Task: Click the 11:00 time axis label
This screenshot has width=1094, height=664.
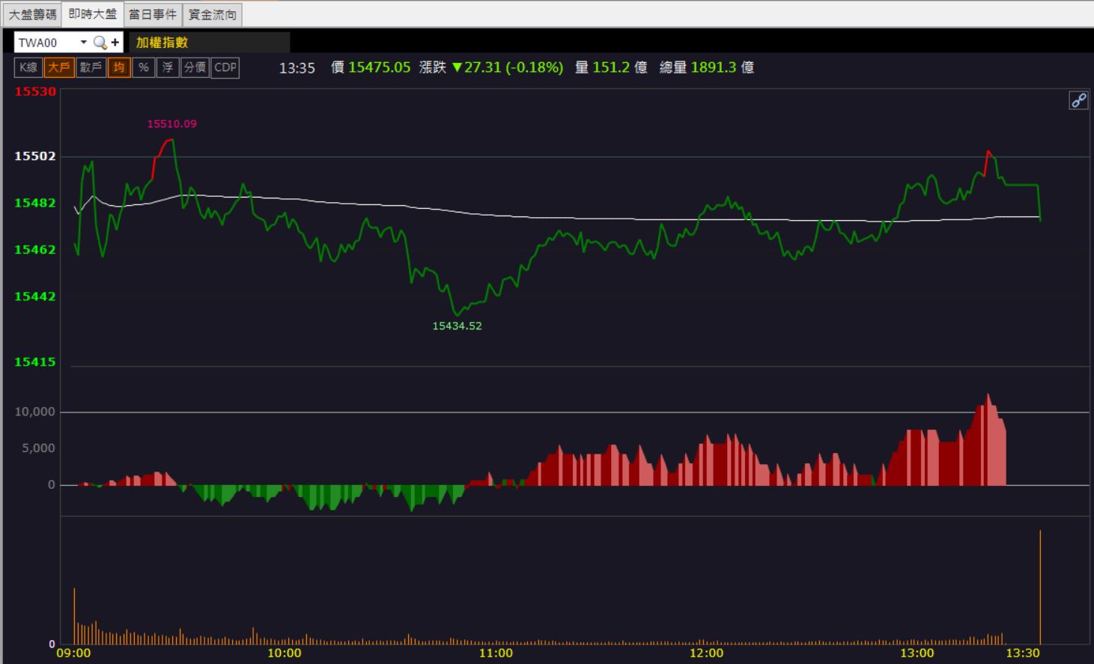Action: (x=496, y=653)
